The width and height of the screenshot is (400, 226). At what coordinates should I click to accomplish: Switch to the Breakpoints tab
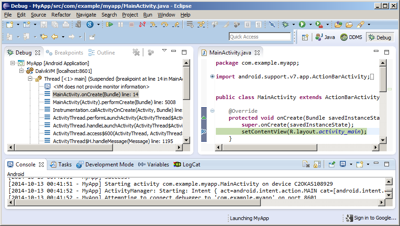(65, 53)
